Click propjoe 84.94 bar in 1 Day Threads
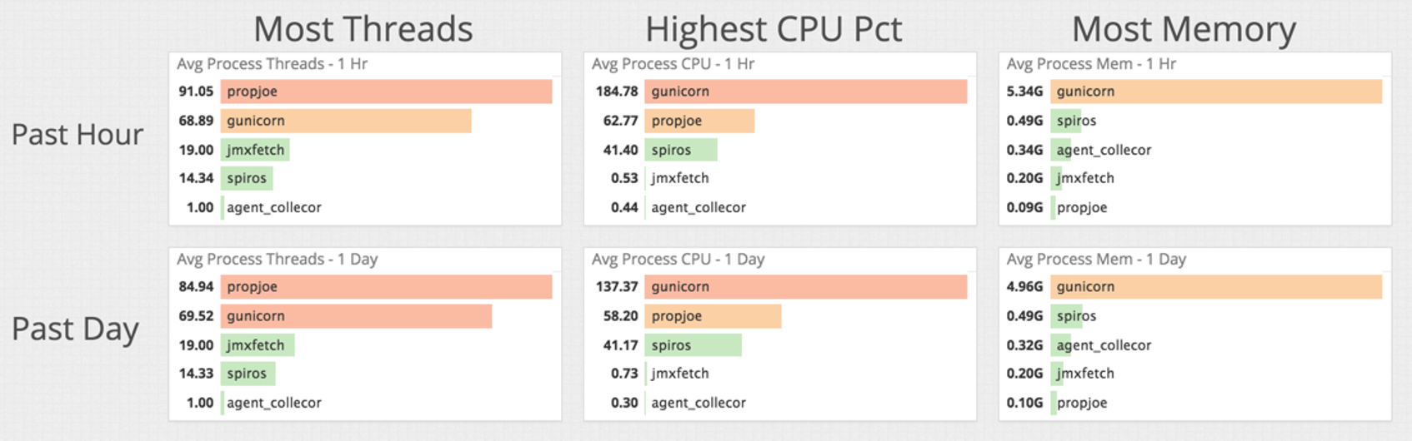 (386, 287)
